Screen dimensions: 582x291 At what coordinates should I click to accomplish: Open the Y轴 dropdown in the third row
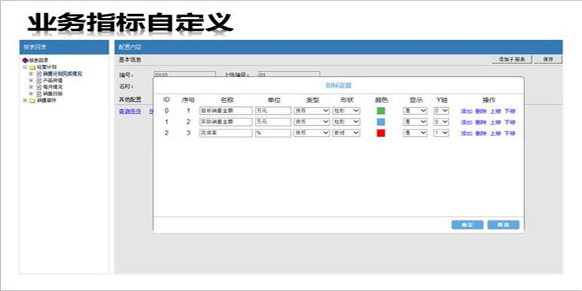pyautogui.click(x=441, y=133)
